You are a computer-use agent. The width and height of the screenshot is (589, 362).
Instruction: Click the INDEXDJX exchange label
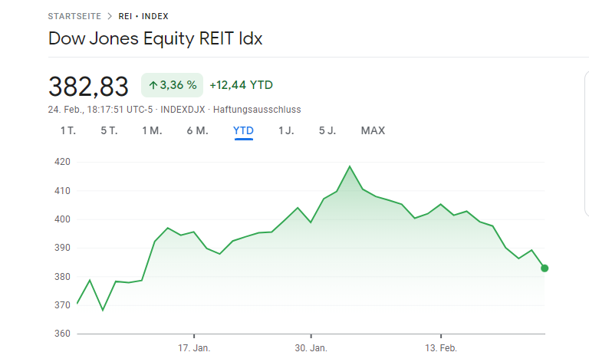183,110
